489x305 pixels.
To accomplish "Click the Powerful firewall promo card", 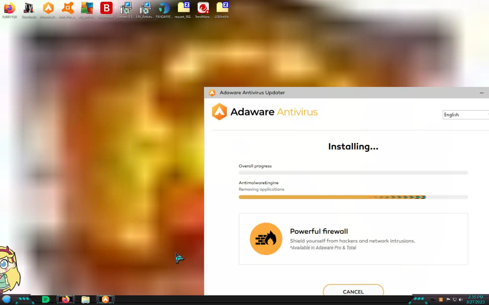I will (x=353, y=239).
